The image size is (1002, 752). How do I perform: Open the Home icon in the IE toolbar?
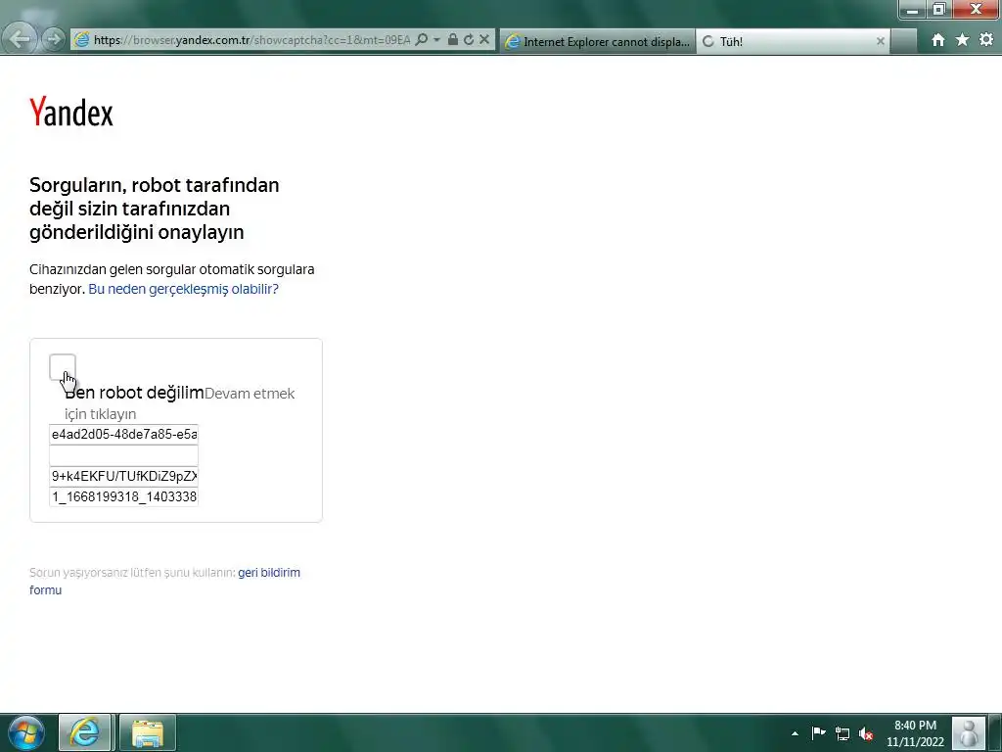pos(938,39)
